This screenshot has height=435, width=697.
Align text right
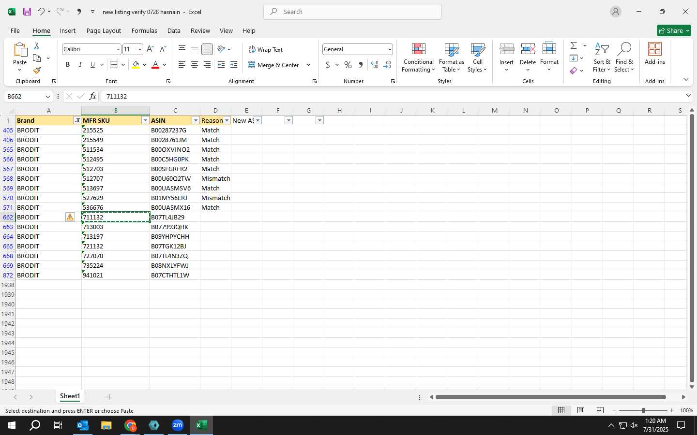(x=207, y=65)
